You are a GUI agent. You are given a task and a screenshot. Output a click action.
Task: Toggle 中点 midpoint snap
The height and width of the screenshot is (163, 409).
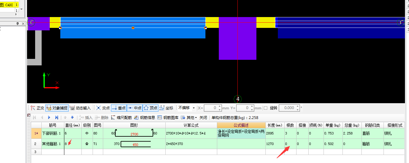click(x=135, y=108)
